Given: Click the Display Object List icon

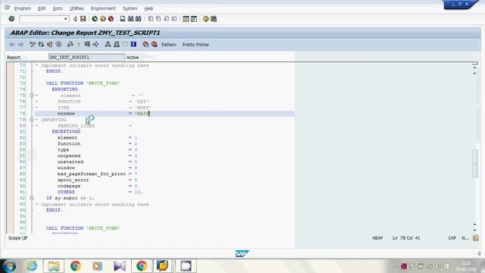Looking at the screenshot, I should [108, 45].
